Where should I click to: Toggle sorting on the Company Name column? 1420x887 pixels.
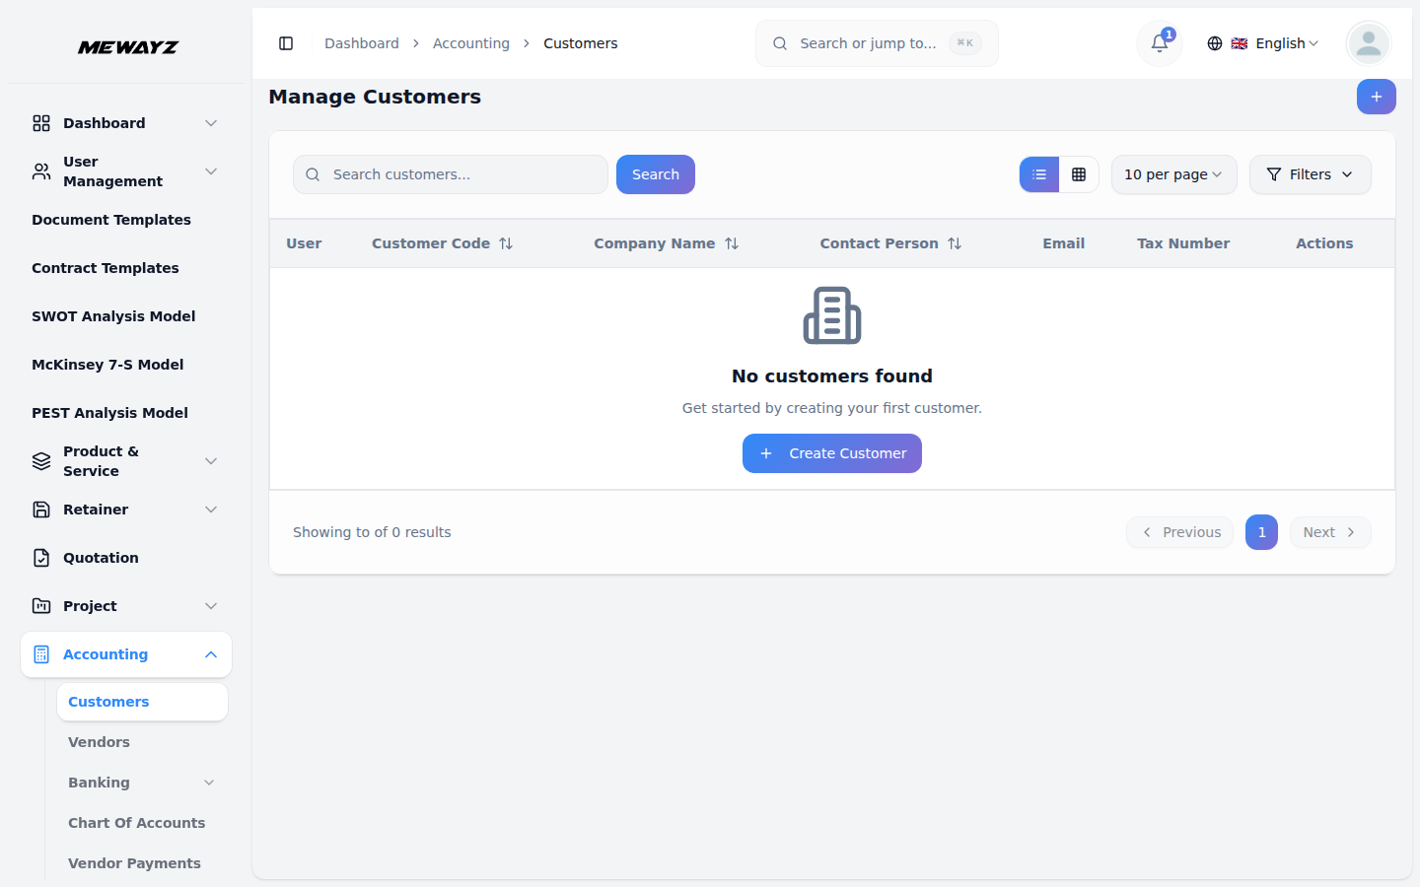(732, 243)
